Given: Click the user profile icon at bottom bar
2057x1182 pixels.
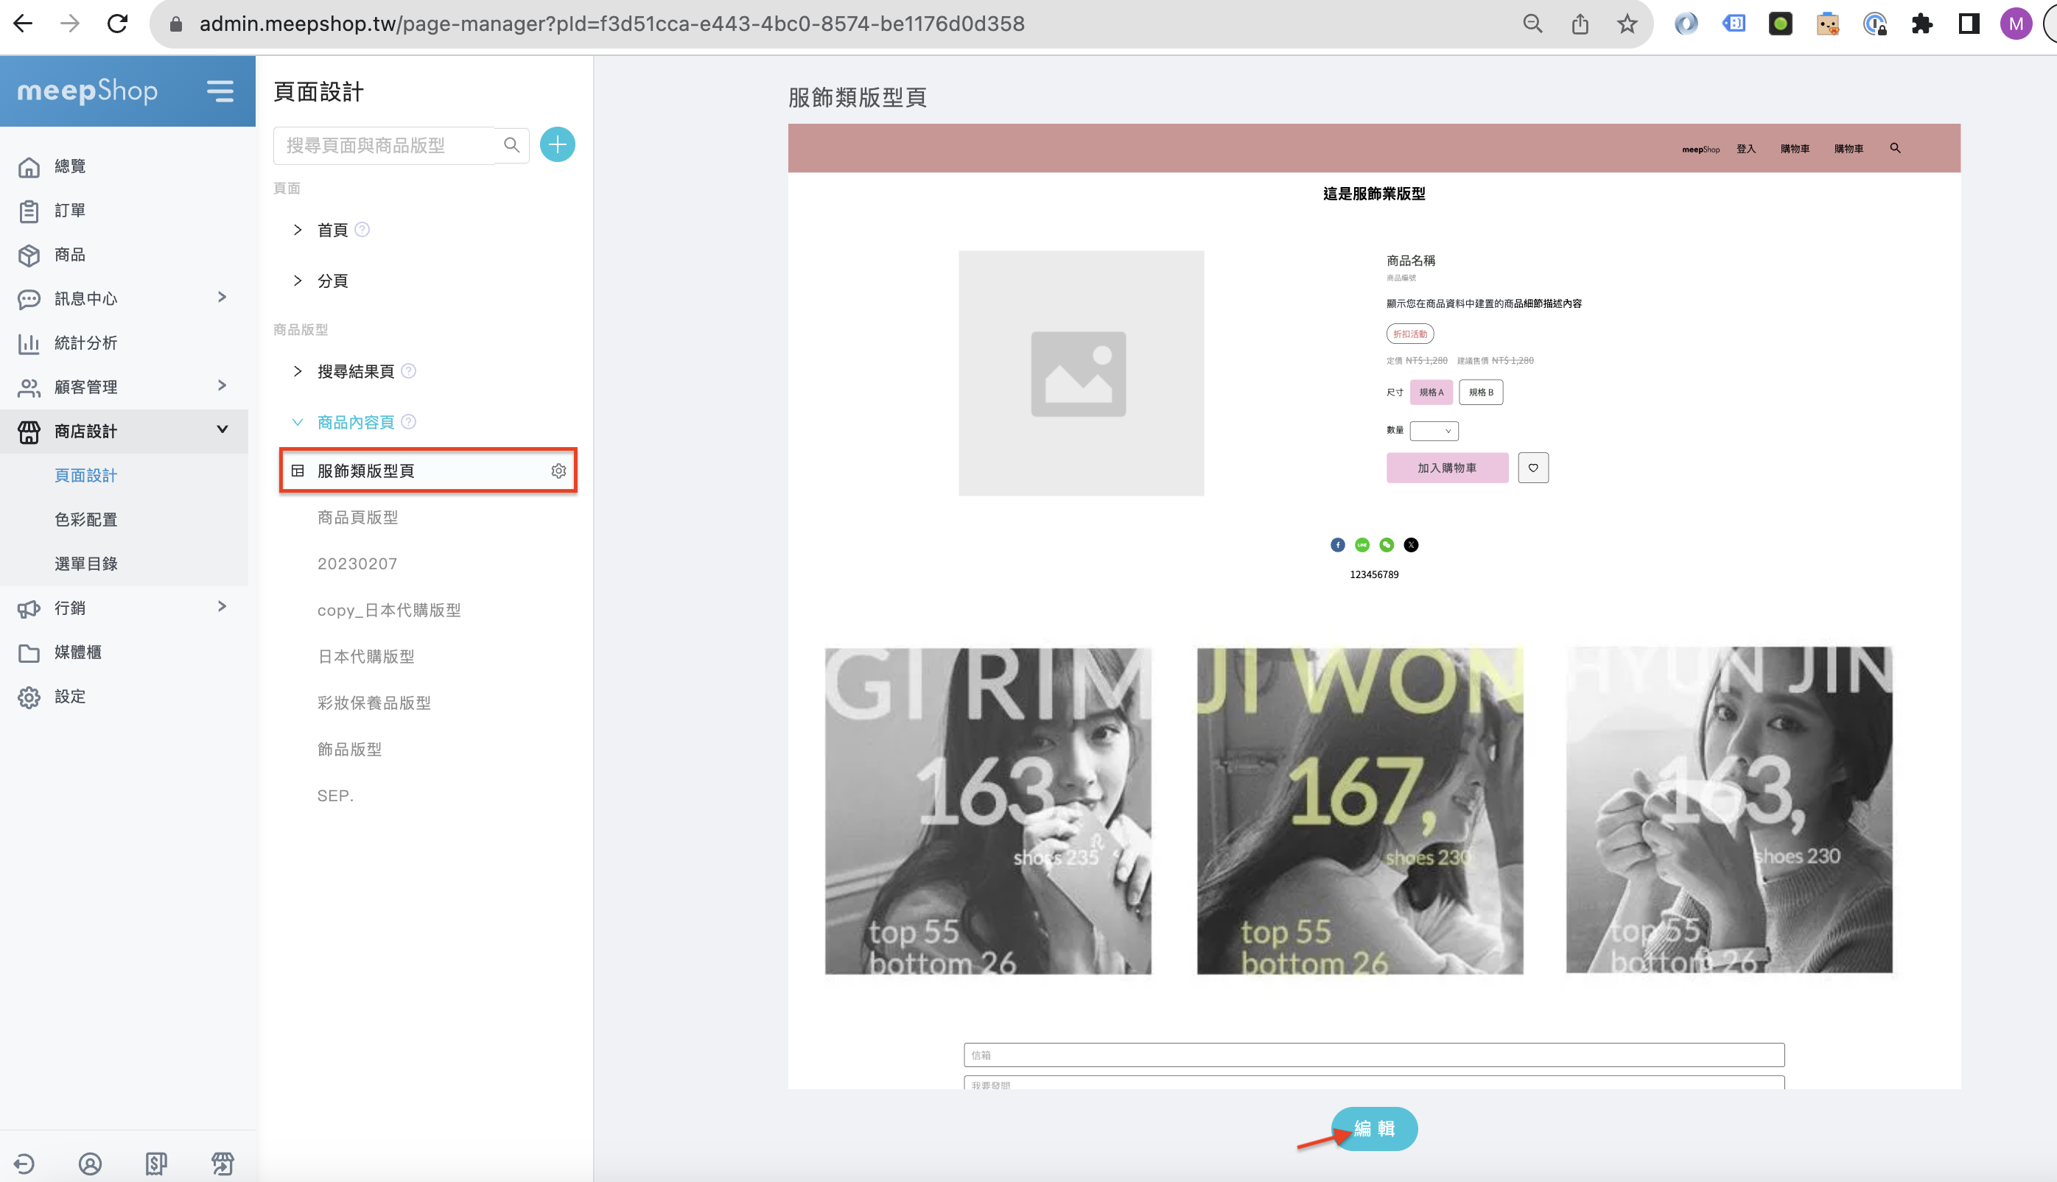Looking at the screenshot, I should click(x=90, y=1164).
